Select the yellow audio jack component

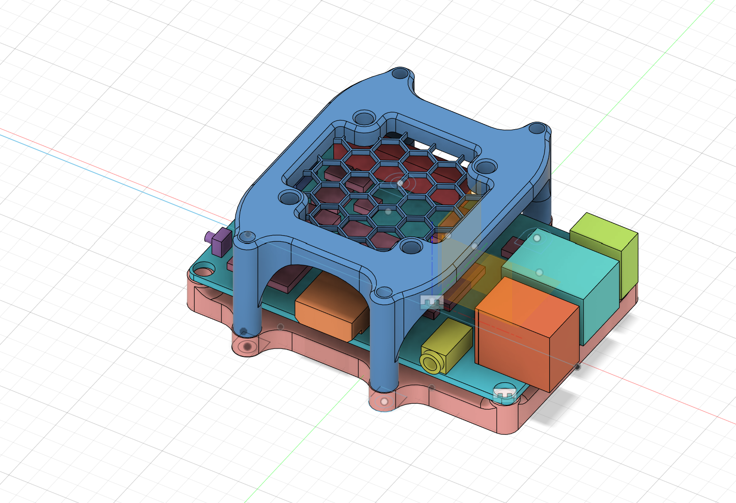coord(446,347)
